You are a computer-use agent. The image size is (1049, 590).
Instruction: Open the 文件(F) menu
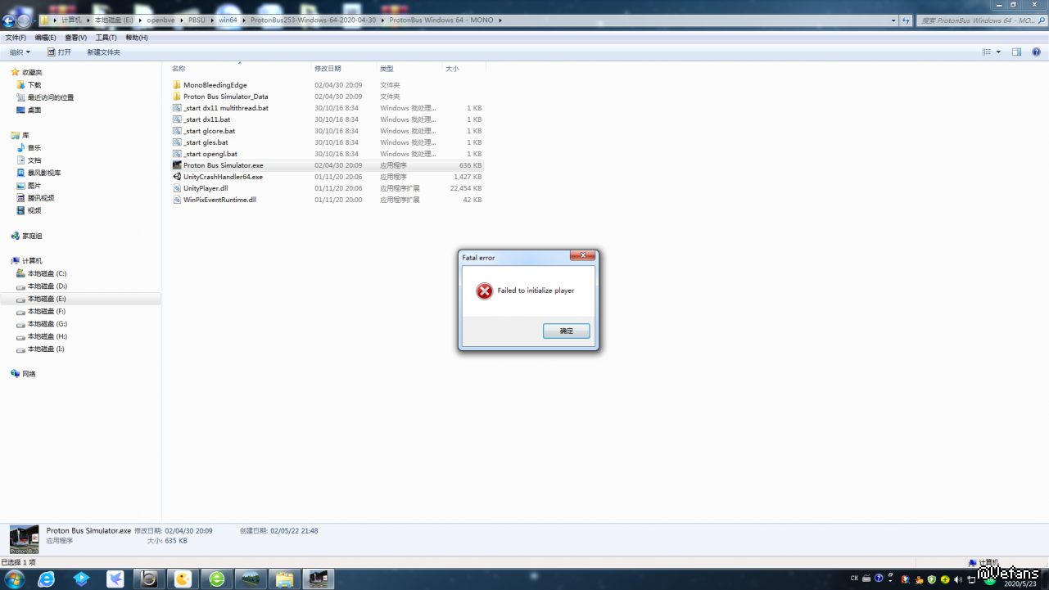click(x=16, y=38)
